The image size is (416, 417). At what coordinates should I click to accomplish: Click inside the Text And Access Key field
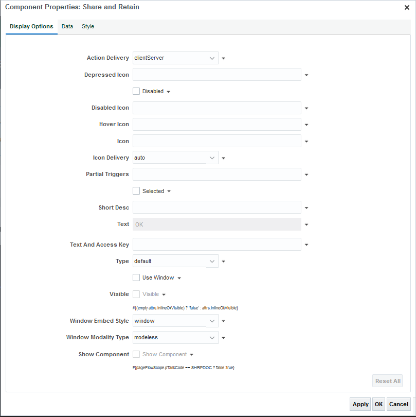coord(216,244)
